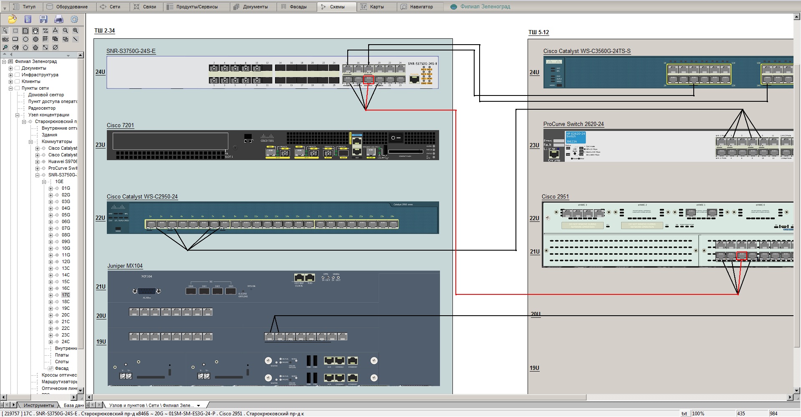Screen dimensions: 801x417
Task: Select the zoom out magnifier tool
Action: [x=66, y=30]
